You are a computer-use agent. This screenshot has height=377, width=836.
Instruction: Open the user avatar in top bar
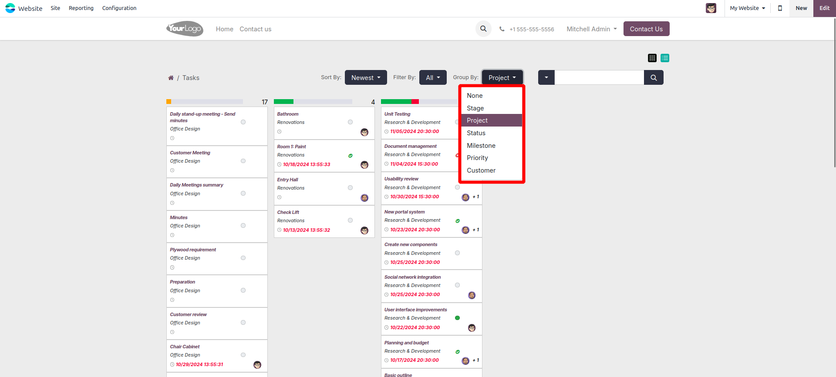point(711,8)
